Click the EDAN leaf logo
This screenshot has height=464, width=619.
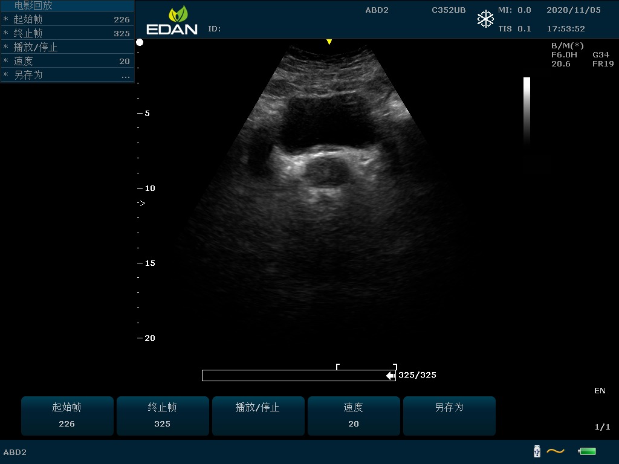pos(178,14)
